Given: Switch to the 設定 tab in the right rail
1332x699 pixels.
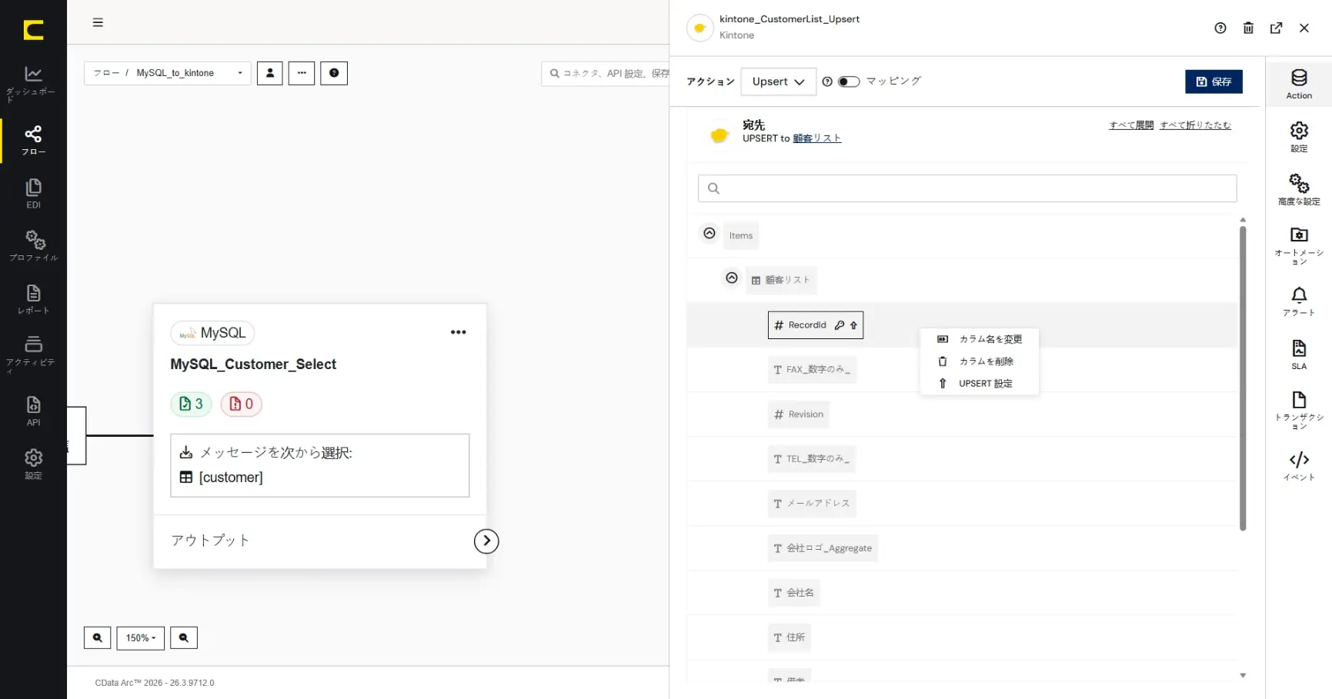Looking at the screenshot, I should (1299, 137).
